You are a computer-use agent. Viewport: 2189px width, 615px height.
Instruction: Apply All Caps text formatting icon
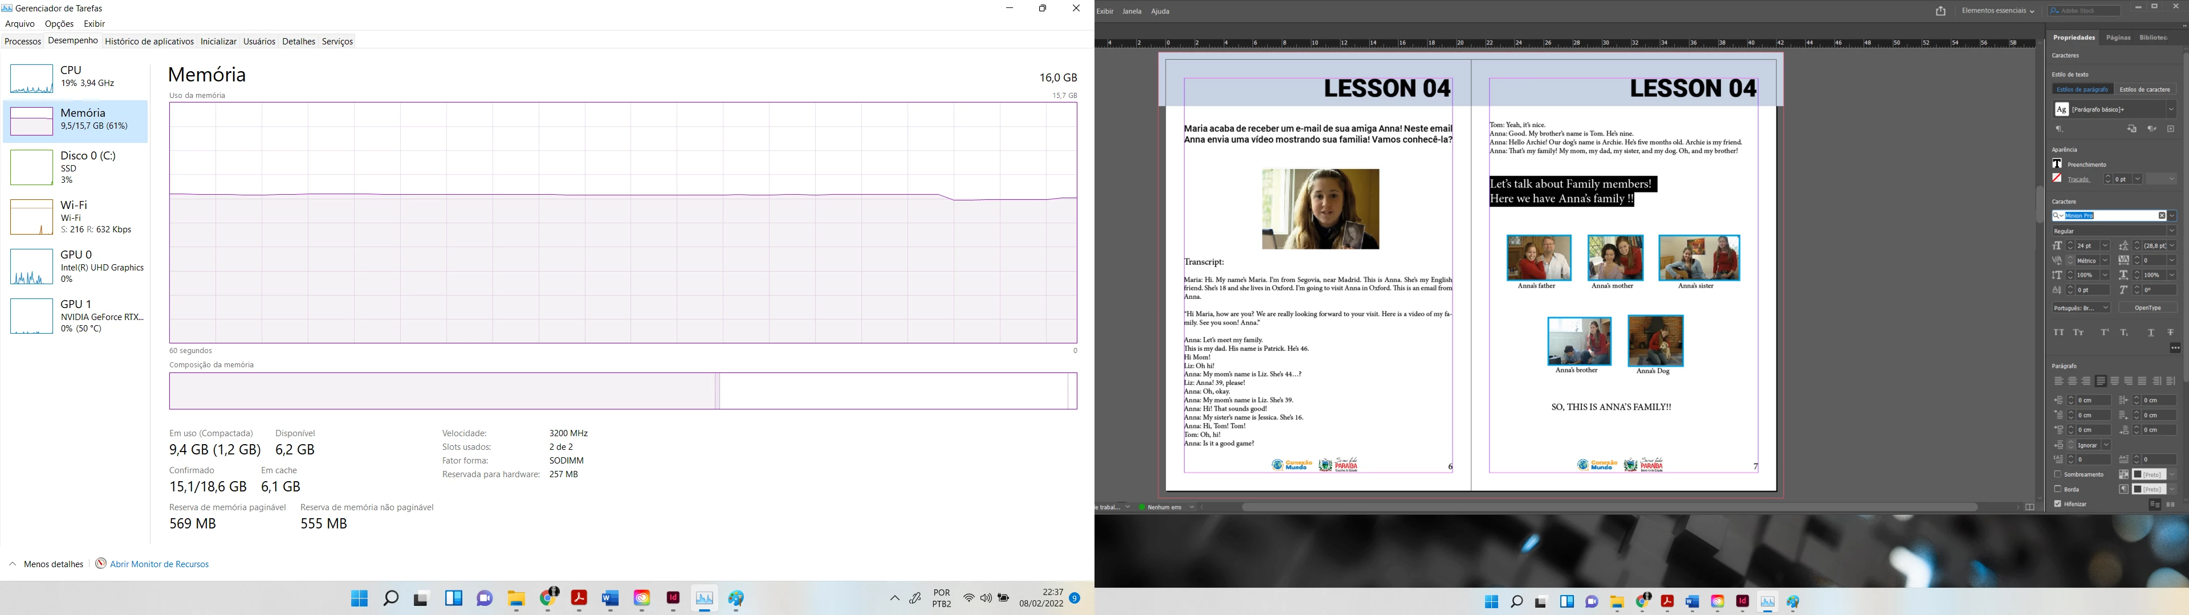[2058, 333]
